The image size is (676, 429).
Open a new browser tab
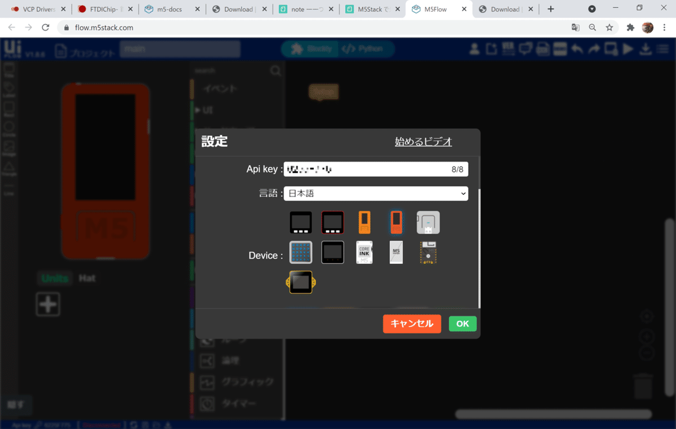551,9
